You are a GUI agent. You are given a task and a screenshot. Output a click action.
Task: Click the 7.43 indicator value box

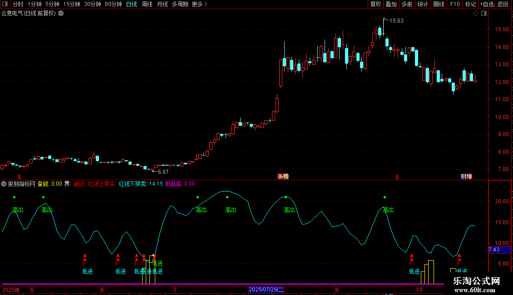pyautogui.click(x=499, y=250)
